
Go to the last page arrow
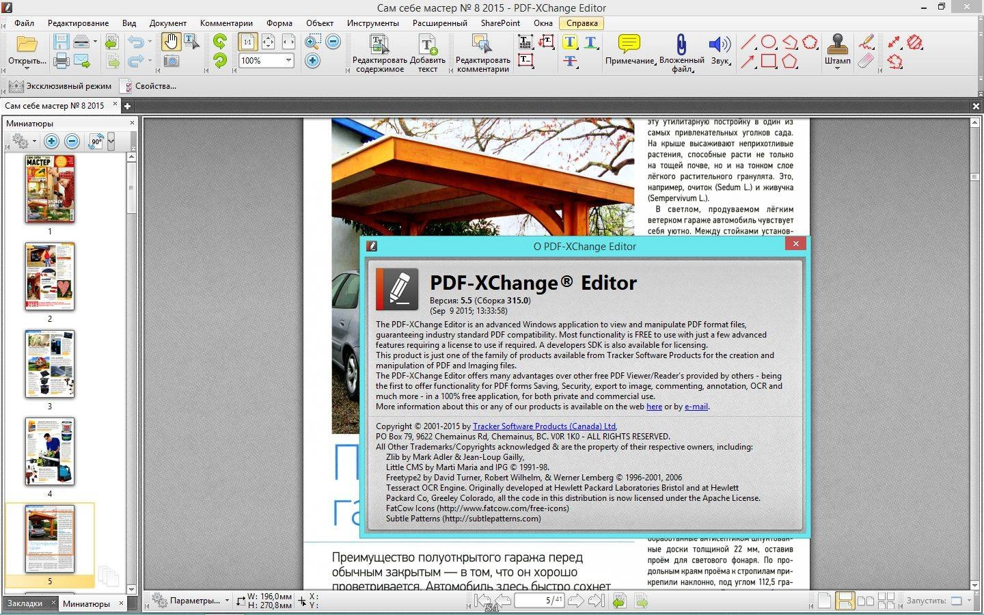(x=596, y=601)
